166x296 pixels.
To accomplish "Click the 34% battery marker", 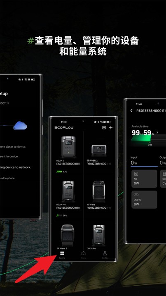I will (150, 144).
